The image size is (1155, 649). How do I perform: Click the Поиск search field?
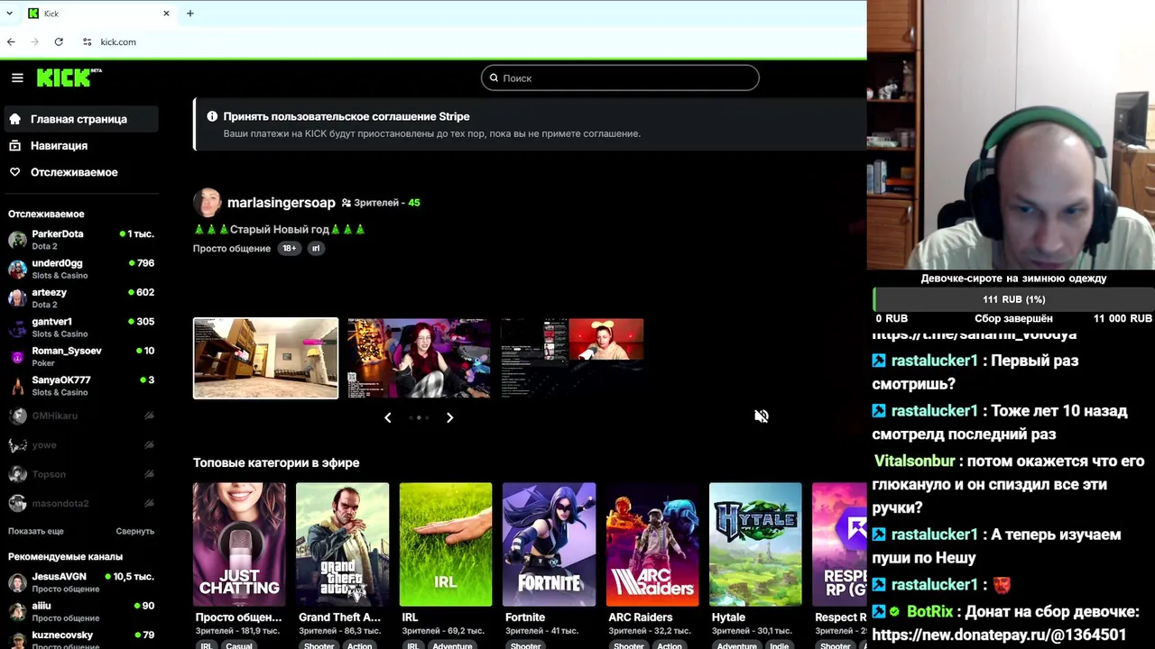pos(620,78)
